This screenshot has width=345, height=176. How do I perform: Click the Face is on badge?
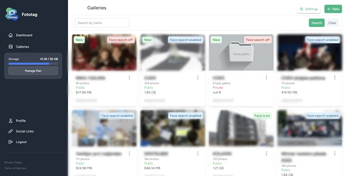pyautogui.click(x=262, y=116)
